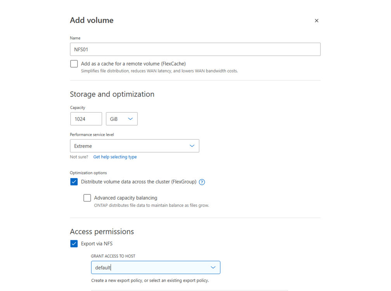Click the Advanced capacity balancing label
This screenshot has height=291, width=391.
click(x=125, y=198)
